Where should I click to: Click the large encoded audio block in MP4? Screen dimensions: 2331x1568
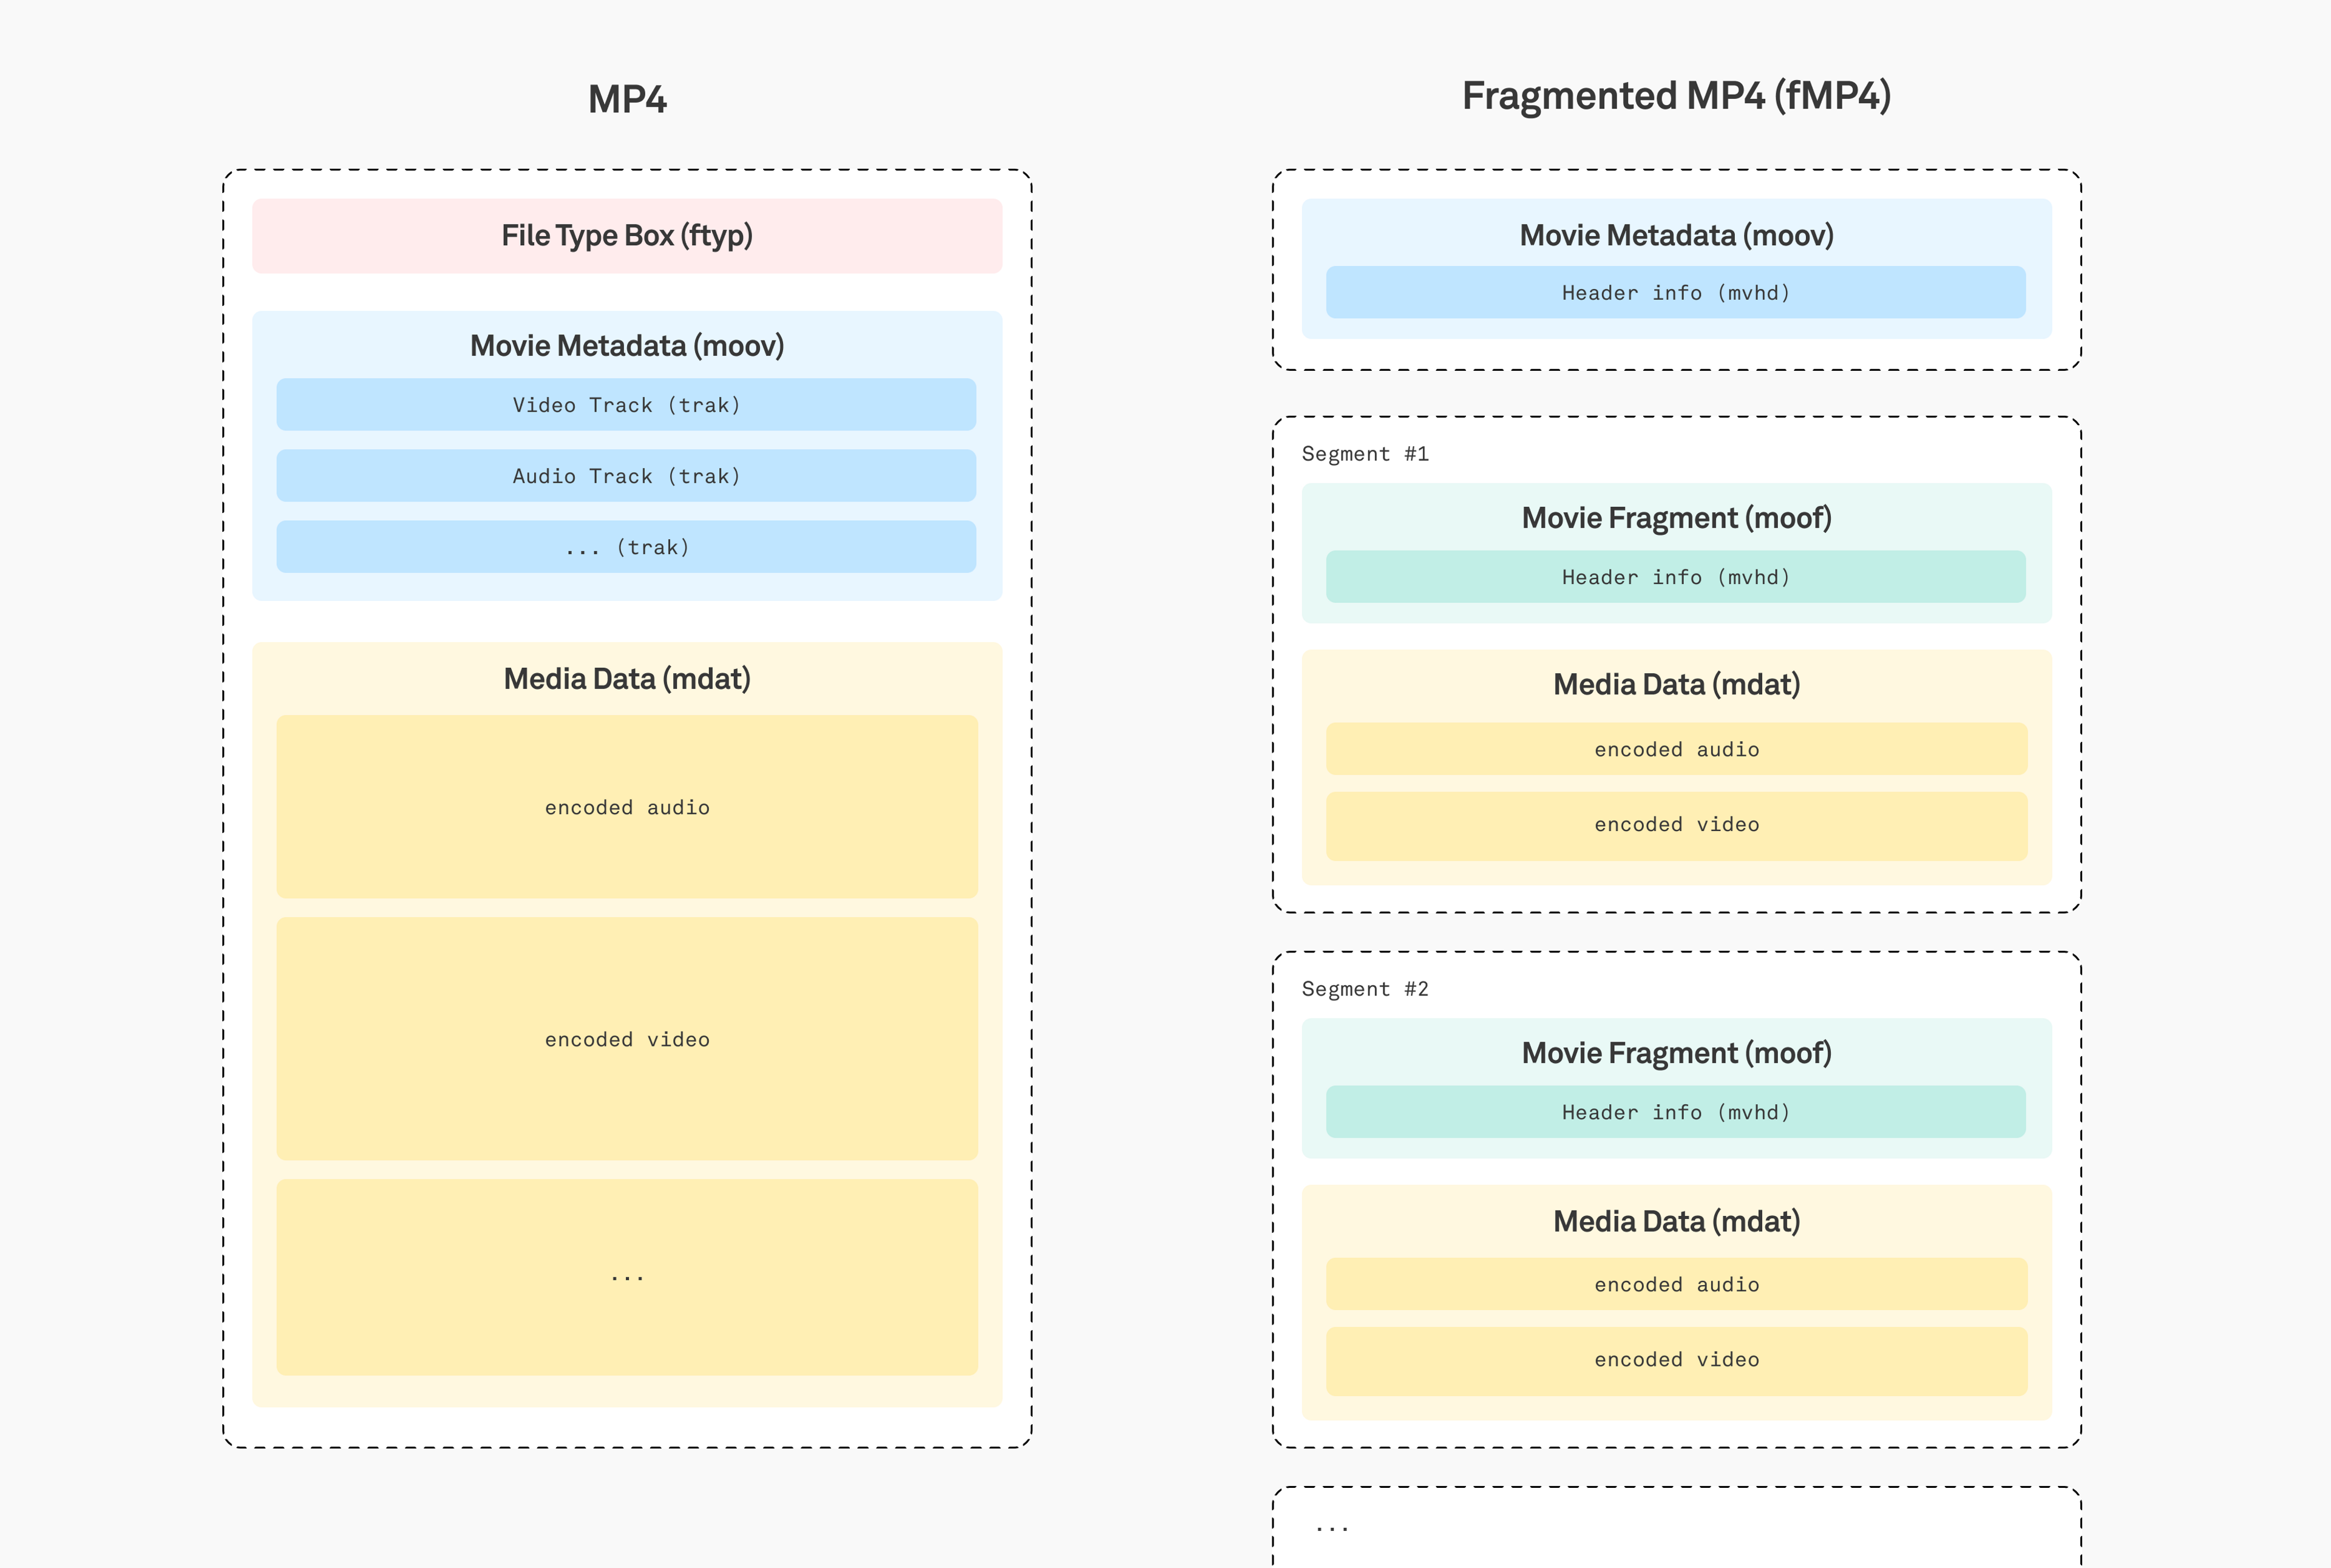coord(627,807)
